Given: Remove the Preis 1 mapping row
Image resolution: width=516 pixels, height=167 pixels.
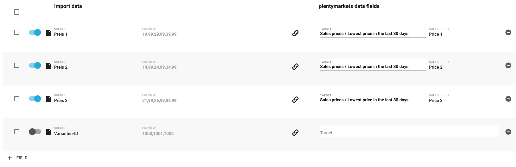Looking at the screenshot, I should [x=508, y=32].
